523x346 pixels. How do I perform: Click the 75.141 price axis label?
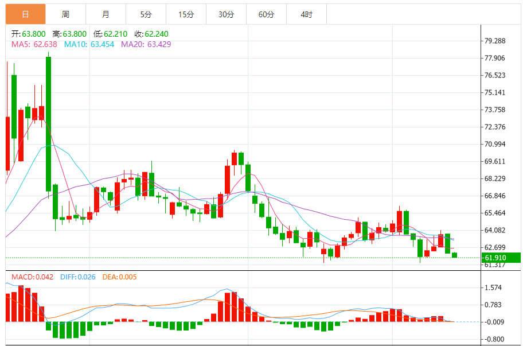point(495,92)
